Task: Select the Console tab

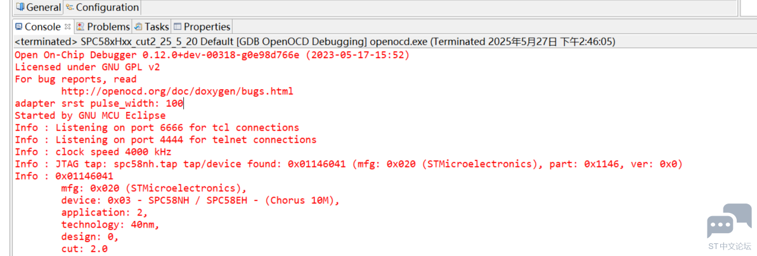Action: [43, 27]
